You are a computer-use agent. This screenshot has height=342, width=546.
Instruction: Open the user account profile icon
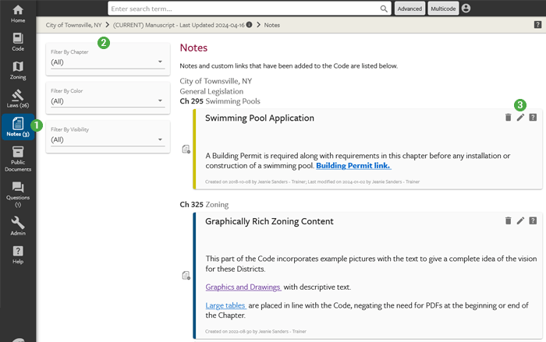click(466, 9)
